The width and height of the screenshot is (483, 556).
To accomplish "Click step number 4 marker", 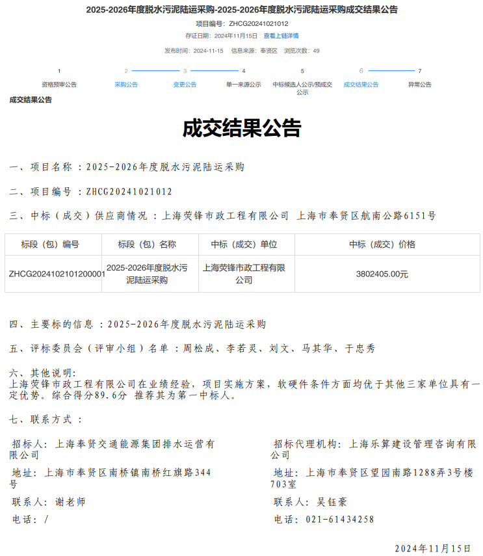I will (244, 71).
